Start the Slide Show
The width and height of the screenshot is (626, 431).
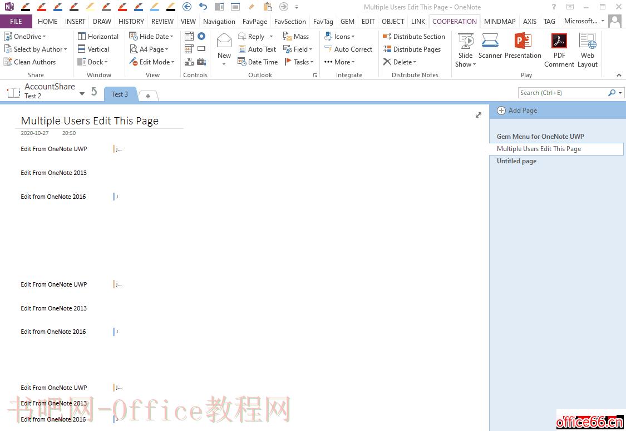click(466, 51)
